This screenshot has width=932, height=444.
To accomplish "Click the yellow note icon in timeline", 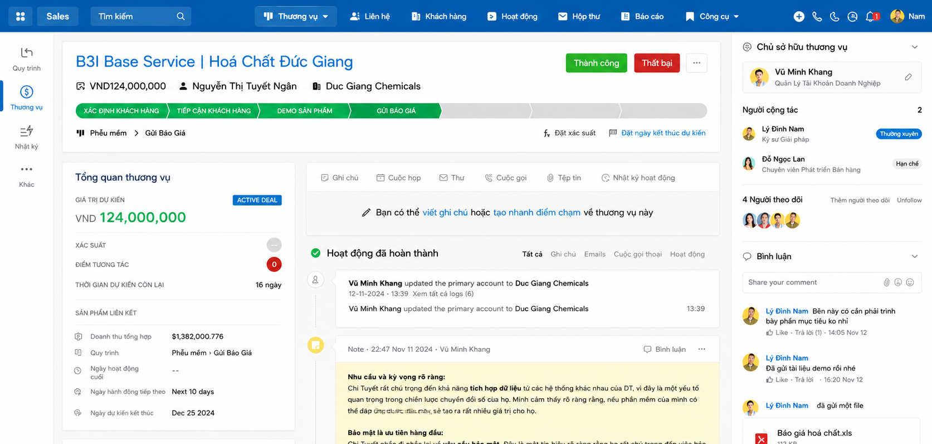I will pos(316,345).
